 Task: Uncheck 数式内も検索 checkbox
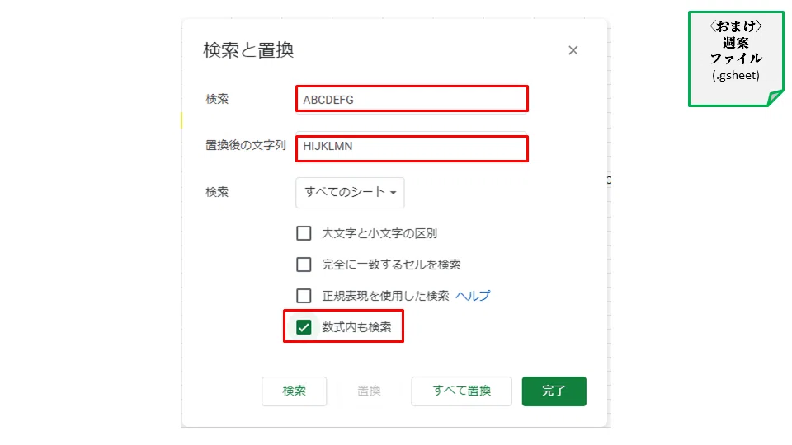click(304, 327)
